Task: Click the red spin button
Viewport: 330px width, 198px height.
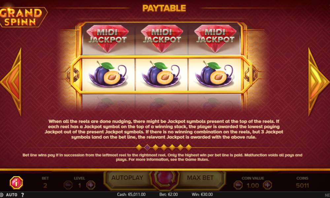Action: (x=165, y=179)
